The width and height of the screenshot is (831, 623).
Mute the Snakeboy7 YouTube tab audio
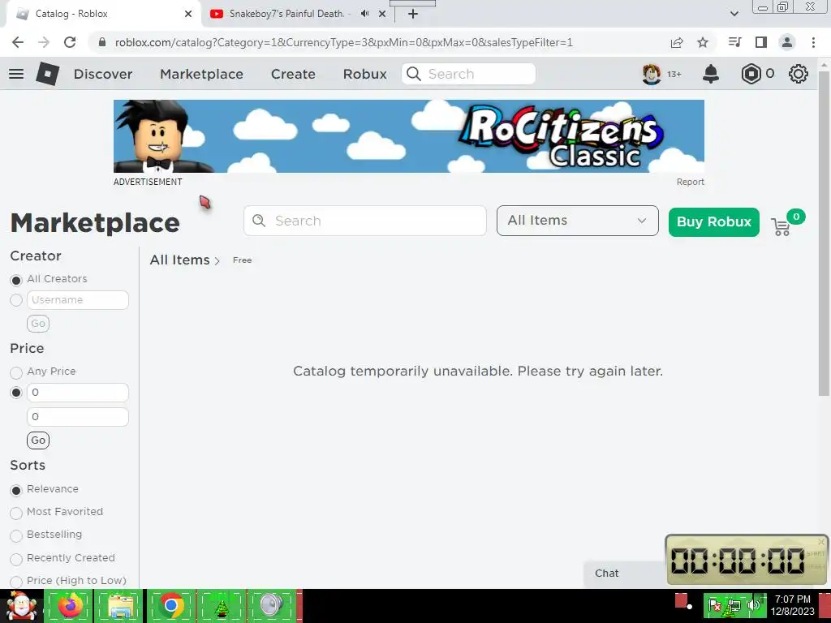[364, 14]
